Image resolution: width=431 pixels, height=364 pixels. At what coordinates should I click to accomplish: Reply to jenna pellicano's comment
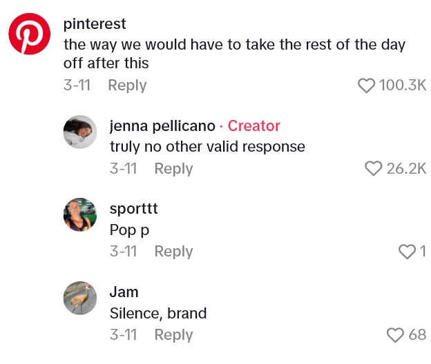[173, 168]
